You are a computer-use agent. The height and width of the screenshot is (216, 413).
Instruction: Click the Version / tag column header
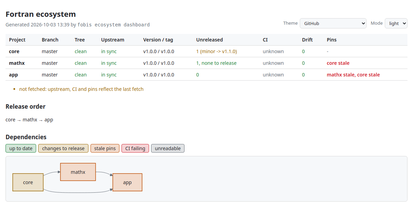158,40
